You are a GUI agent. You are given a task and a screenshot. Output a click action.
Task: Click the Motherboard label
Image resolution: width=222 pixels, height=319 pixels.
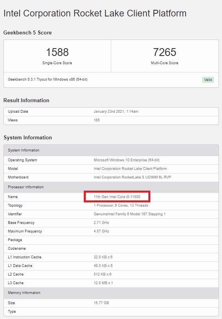18,177
